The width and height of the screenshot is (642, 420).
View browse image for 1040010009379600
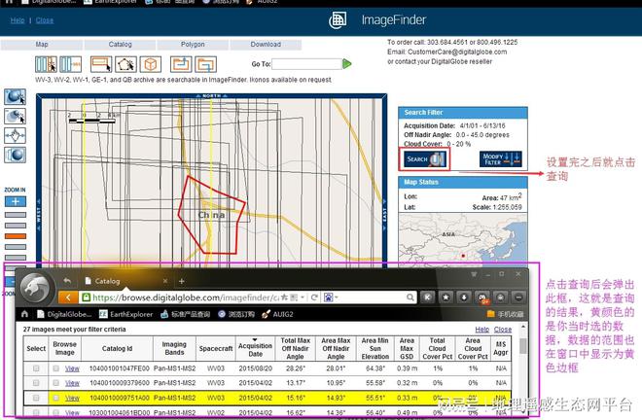72,383
